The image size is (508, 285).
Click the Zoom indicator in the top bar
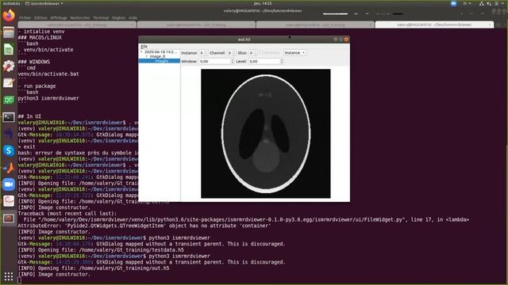pyautogui.click(x=453, y=3)
